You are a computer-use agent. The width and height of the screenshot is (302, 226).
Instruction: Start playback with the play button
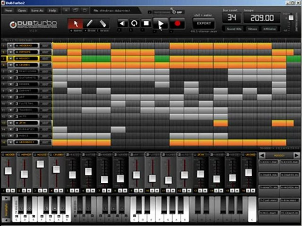(160, 24)
